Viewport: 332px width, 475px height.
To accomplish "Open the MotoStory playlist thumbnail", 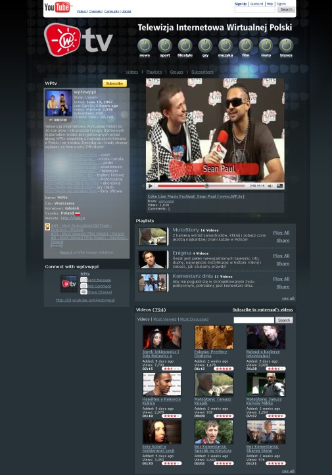I will click(153, 237).
